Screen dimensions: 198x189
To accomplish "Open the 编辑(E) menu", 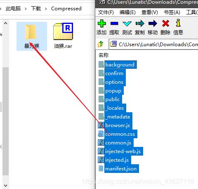I will point(127,12).
